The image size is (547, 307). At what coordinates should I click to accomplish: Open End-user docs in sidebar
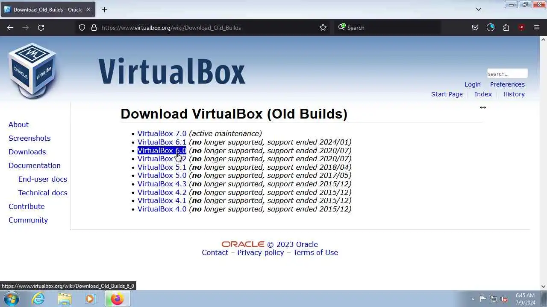(43, 179)
